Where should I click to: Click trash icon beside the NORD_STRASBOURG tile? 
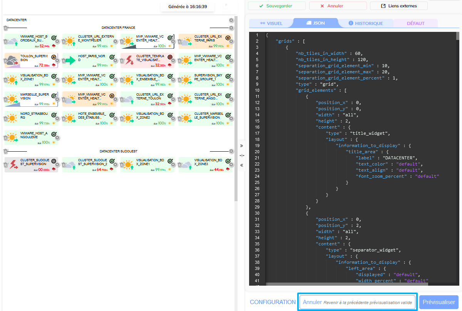pyautogui.click(x=5, y=119)
